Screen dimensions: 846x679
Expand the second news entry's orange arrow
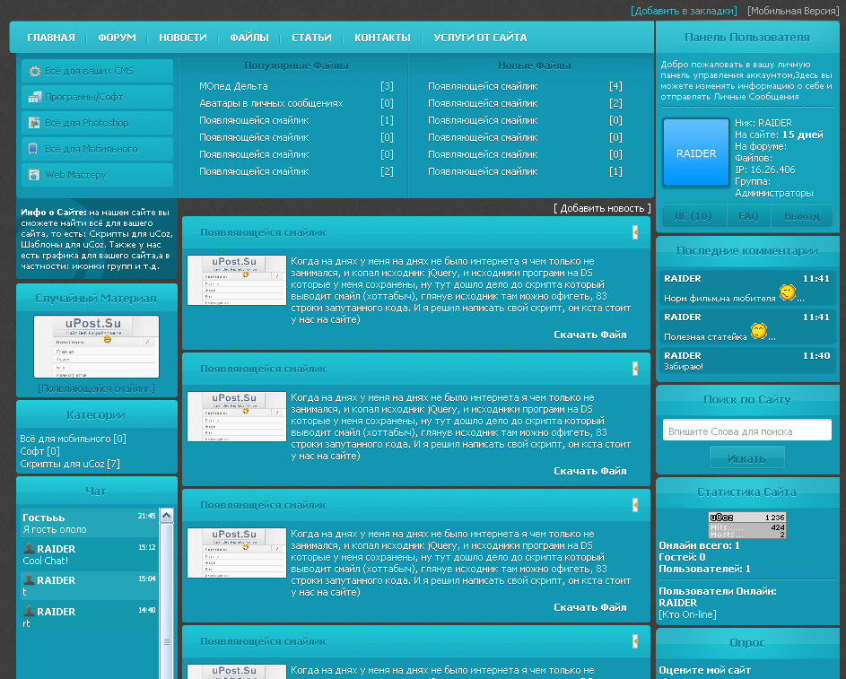pos(635,369)
